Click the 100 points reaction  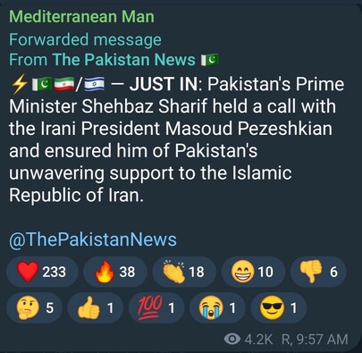pyautogui.click(x=156, y=307)
